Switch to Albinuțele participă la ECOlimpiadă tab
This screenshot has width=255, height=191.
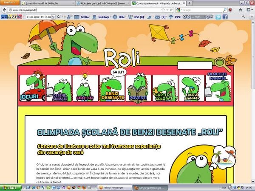tap(103, 3)
